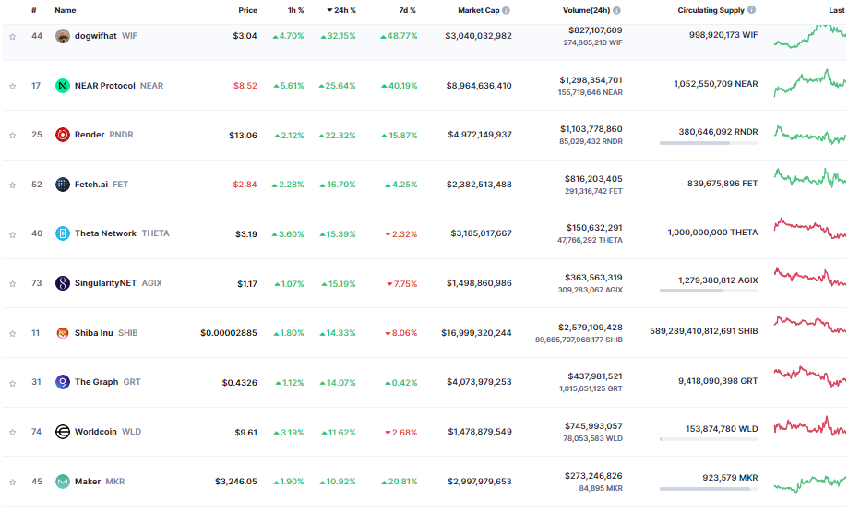This screenshot has width=860, height=513.
Task: Click the Maker teal logo
Action: point(63,482)
